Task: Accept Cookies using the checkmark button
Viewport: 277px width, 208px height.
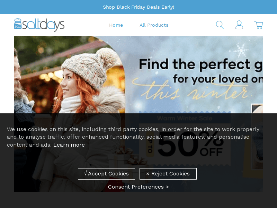Action: tap(106, 174)
